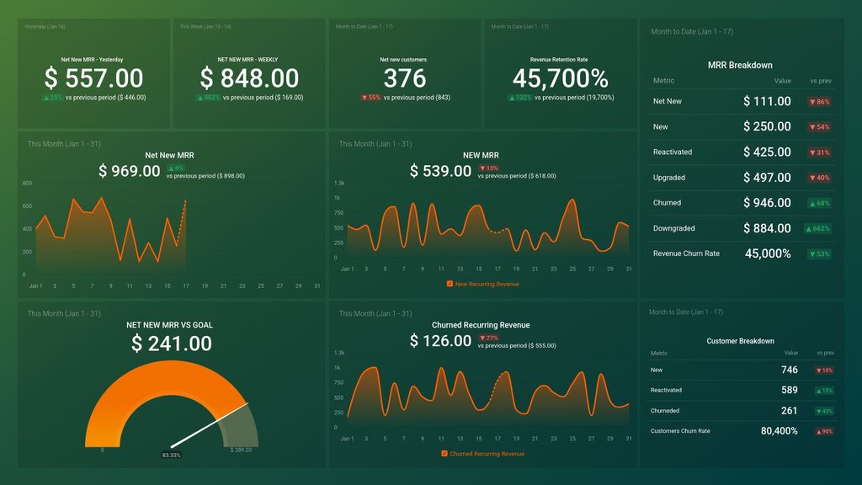Click the 13% down badge beside $539.00
Screen dimensions: 862x485
pyautogui.click(x=488, y=168)
